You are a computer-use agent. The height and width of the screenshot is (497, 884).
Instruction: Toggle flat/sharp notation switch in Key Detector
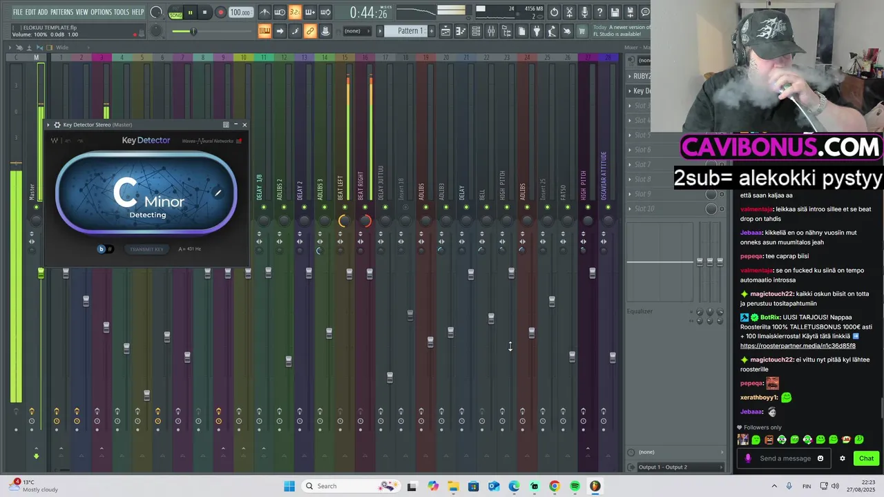click(105, 249)
